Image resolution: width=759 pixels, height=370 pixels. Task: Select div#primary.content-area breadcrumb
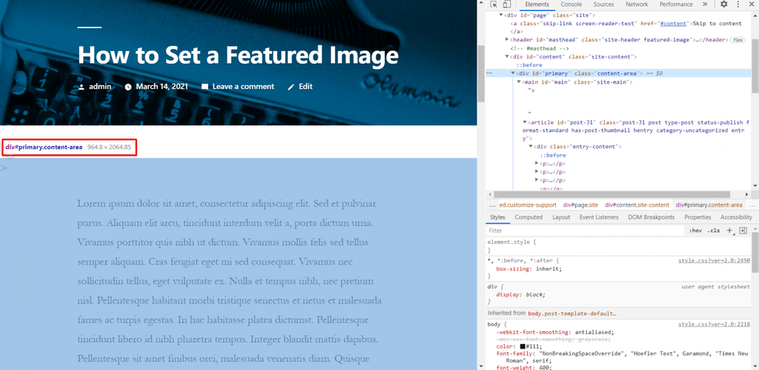pos(709,205)
